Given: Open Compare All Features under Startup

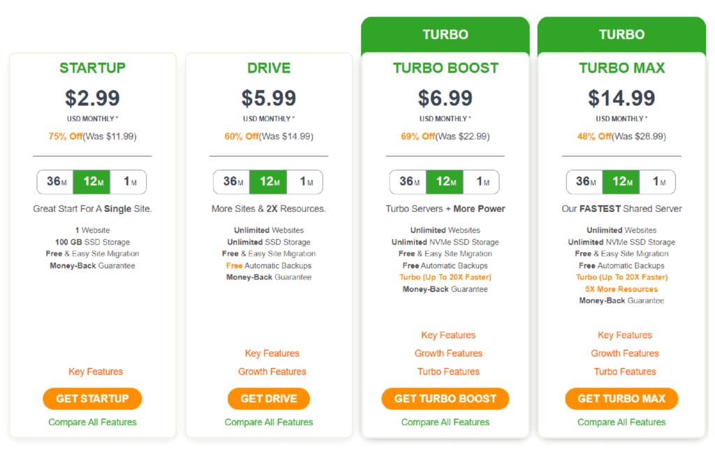Looking at the screenshot, I should [92, 422].
